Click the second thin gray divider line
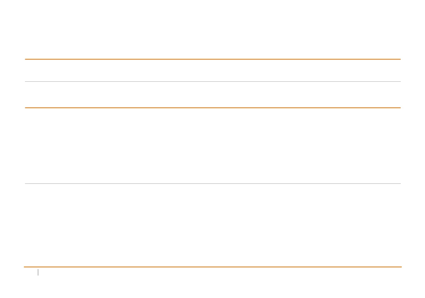The image size is (425, 298). pos(212,184)
